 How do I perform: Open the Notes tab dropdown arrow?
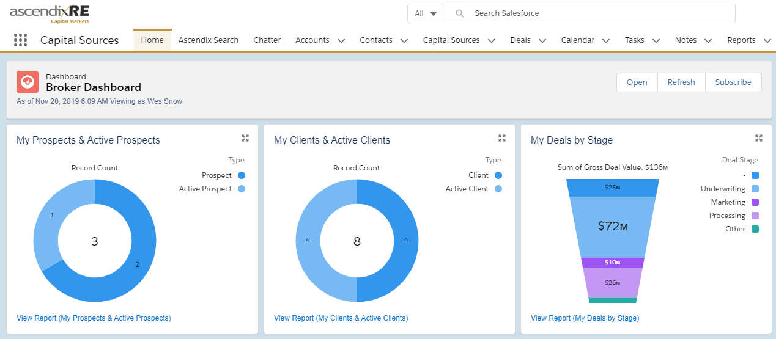[708, 41]
